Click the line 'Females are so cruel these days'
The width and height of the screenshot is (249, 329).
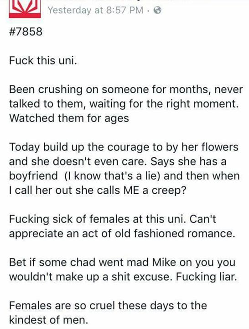click(x=108, y=306)
